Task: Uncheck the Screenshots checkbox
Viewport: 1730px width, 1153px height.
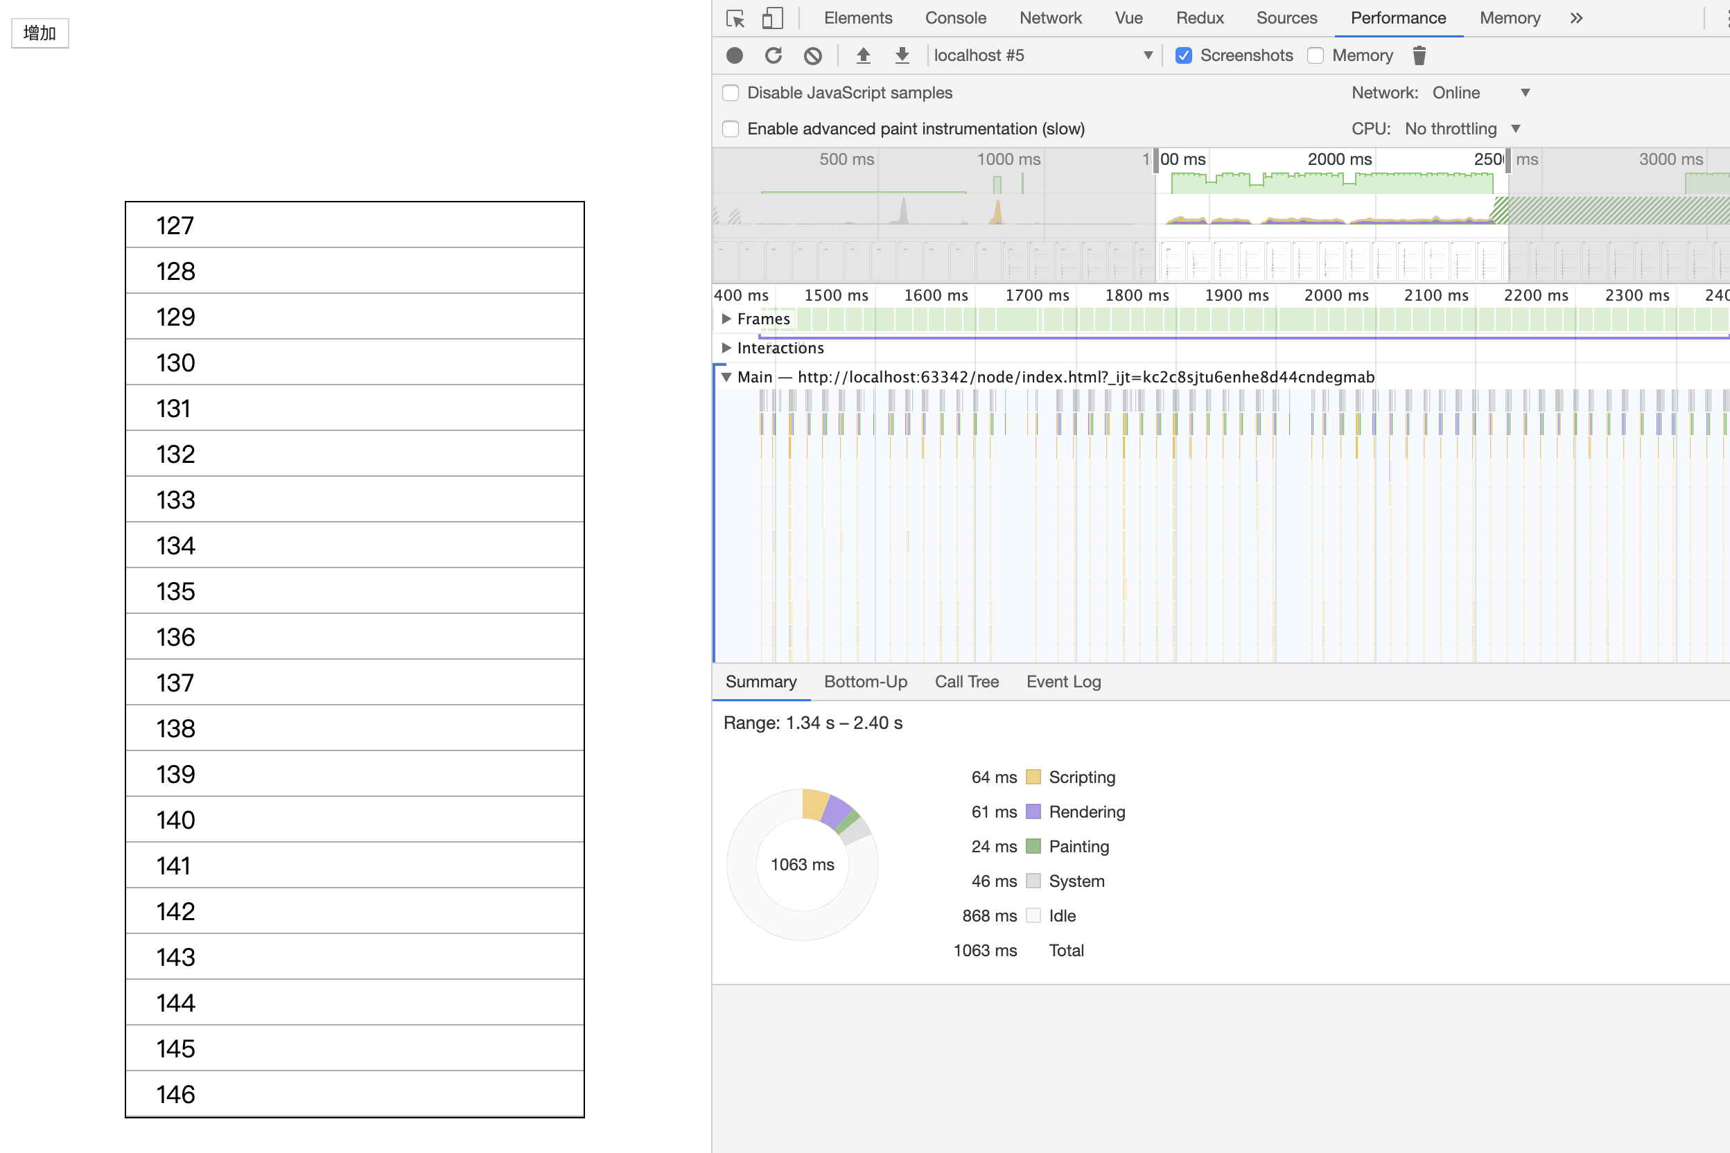Action: click(x=1184, y=56)
